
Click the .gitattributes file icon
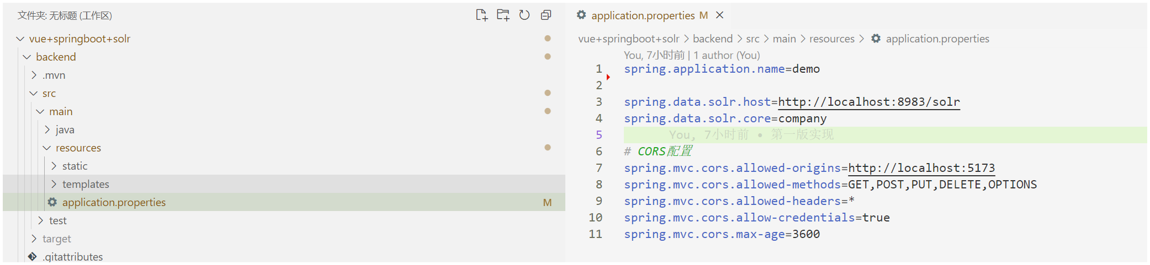pos(33,257)
